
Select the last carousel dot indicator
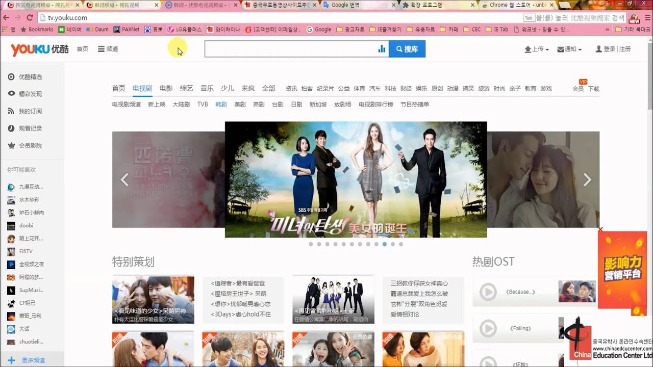click(x=401, y=244)
